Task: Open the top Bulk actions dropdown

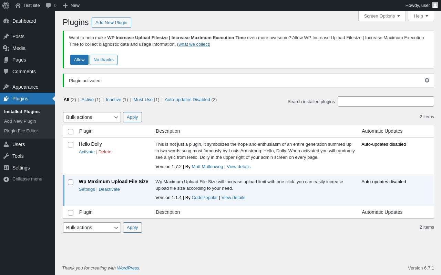Action: [x=92, y=117]
